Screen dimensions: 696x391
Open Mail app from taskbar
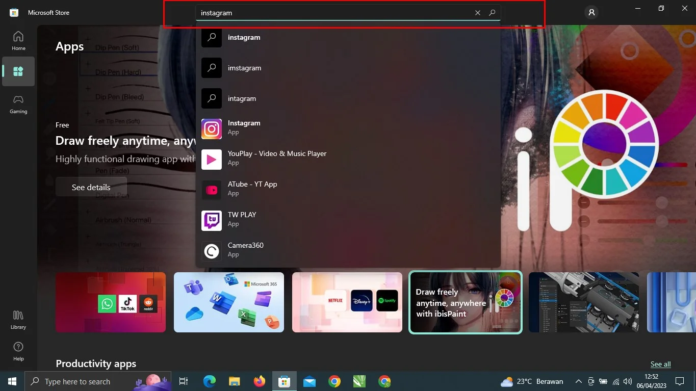click(310, 381)
